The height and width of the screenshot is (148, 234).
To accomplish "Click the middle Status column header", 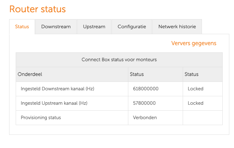I will point(137,74).
